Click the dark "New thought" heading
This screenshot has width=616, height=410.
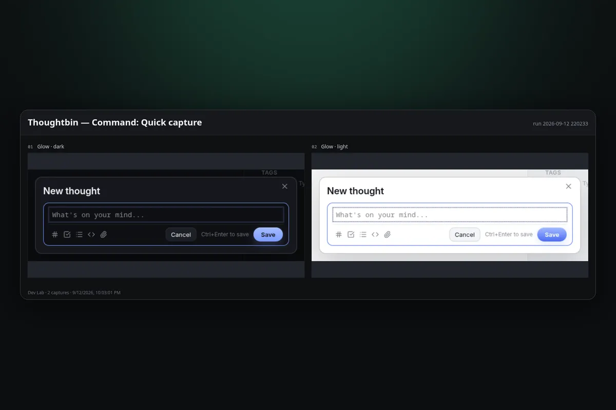pos(72,191)
